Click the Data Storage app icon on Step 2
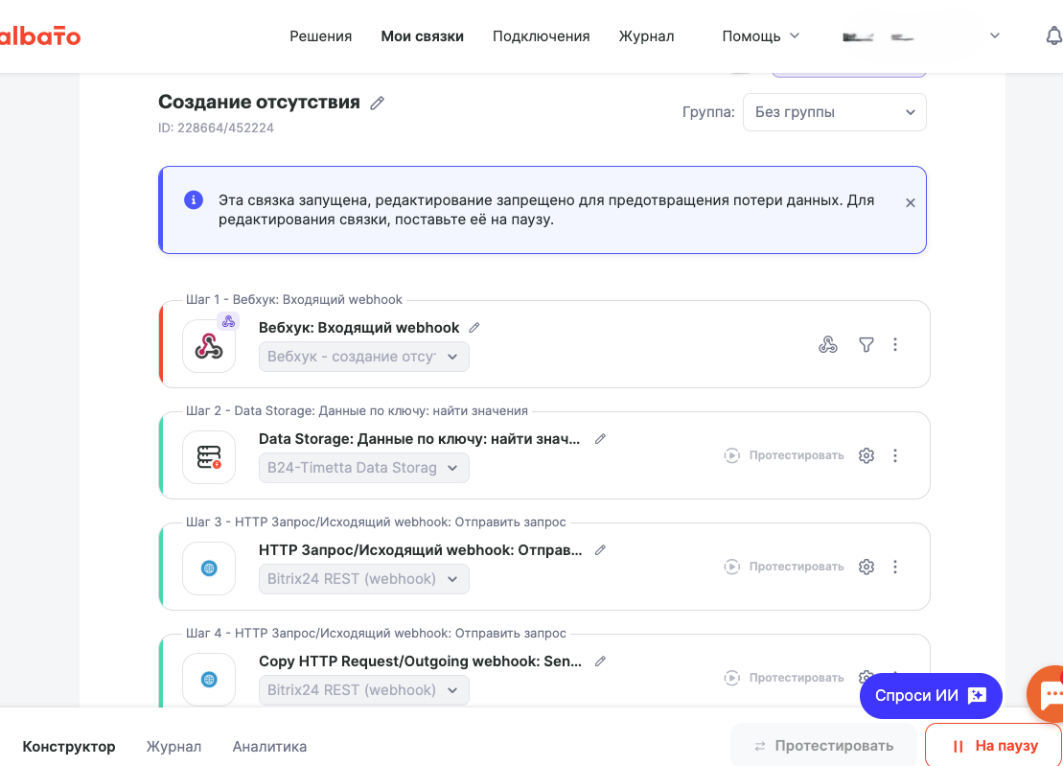1063x766 pixels. [209, 455]
